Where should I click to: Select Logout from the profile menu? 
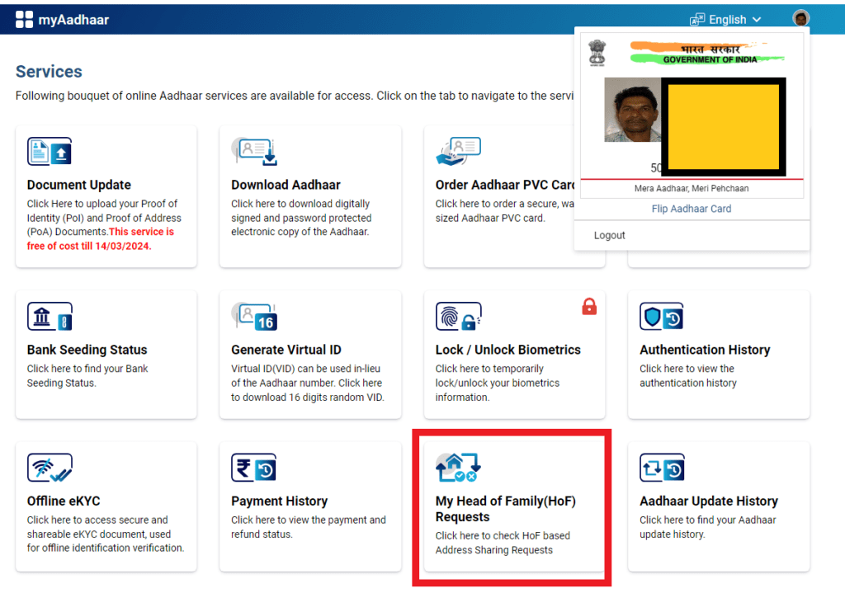(x=610, y=235)
